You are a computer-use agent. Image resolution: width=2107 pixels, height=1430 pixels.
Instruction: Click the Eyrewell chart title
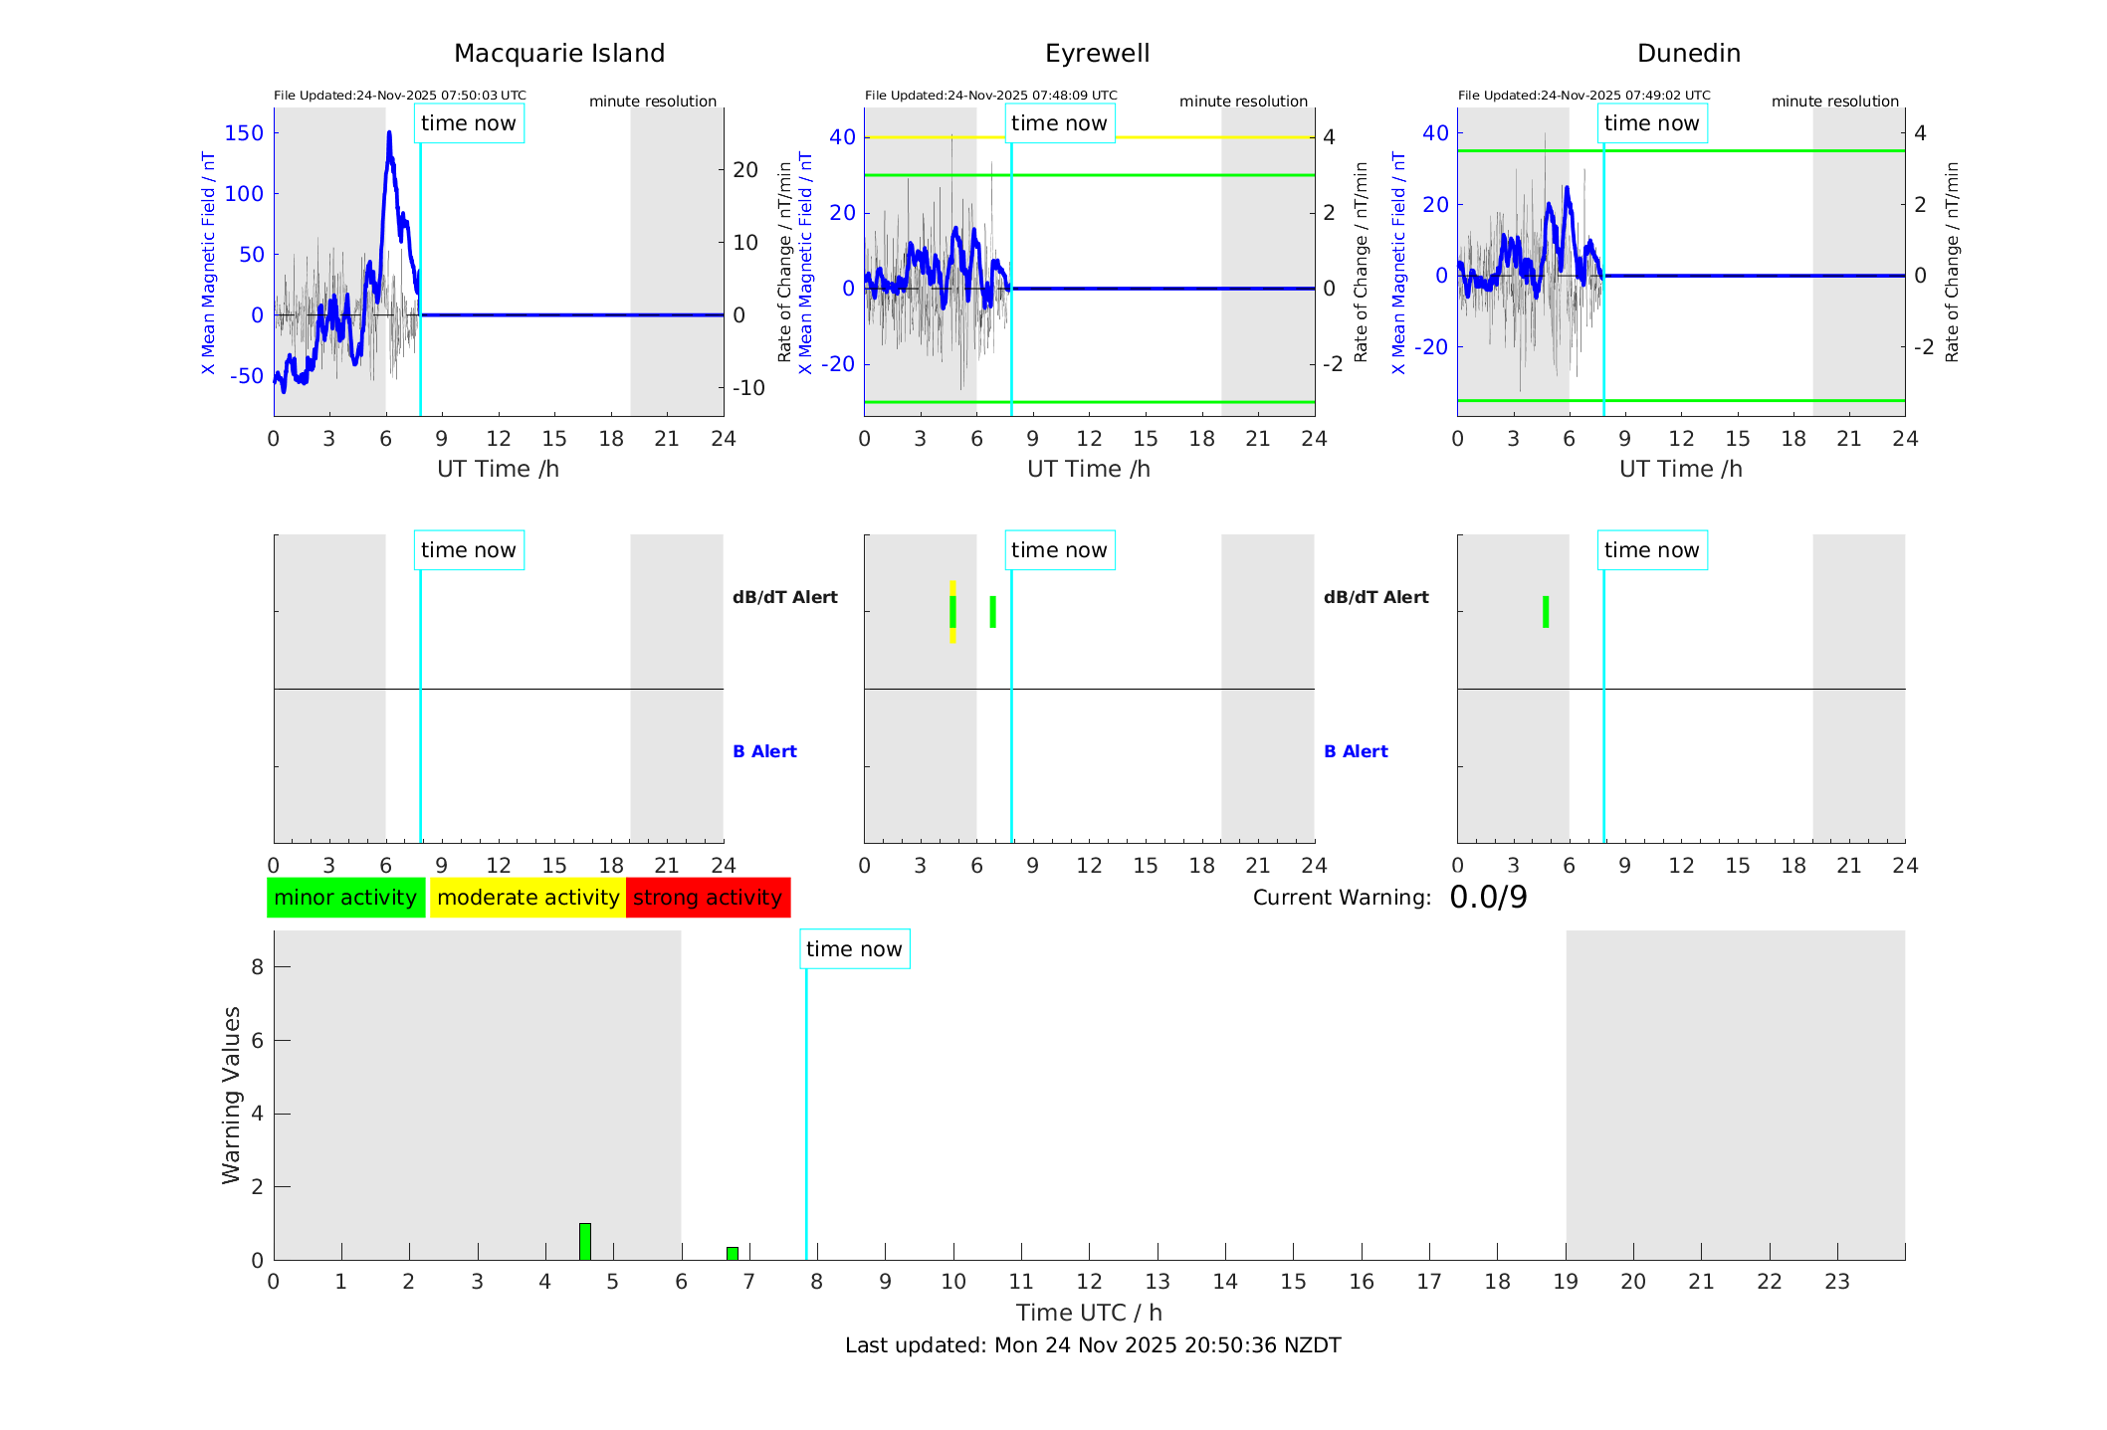point(1097,54)
